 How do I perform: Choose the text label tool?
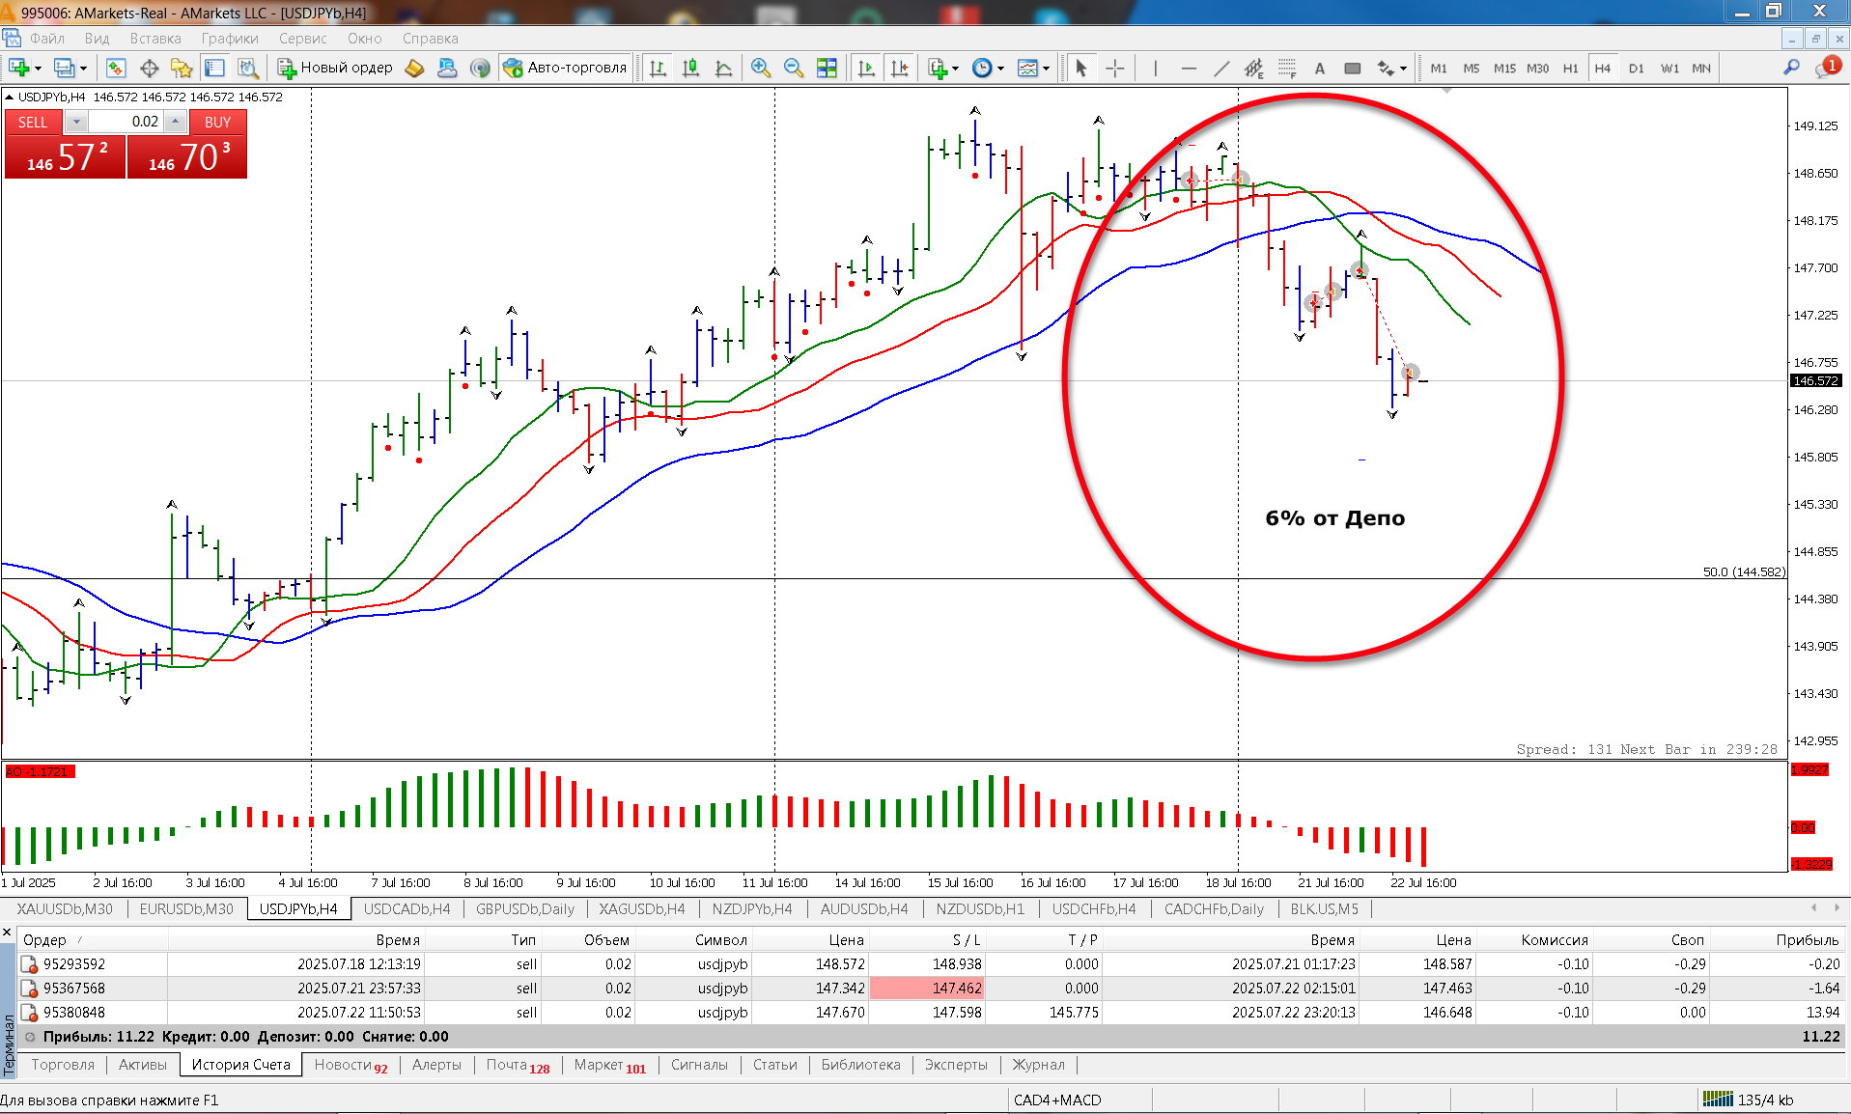point(1319,68)
